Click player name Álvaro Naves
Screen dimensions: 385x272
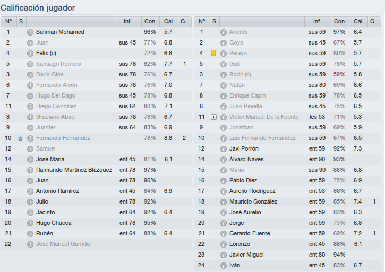(246, 160)
